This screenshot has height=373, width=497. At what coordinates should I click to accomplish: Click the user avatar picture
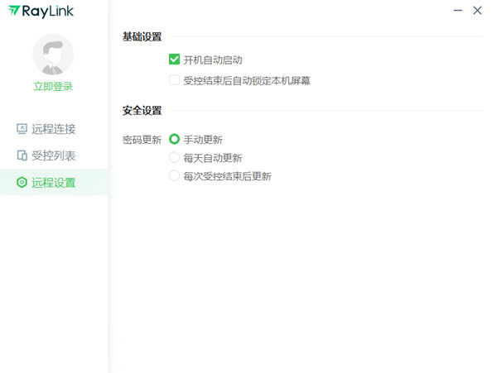[x=53, y=55]
